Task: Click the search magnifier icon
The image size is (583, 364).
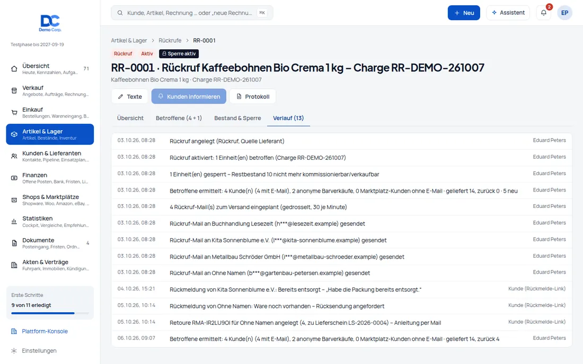Action: point(120,13)
